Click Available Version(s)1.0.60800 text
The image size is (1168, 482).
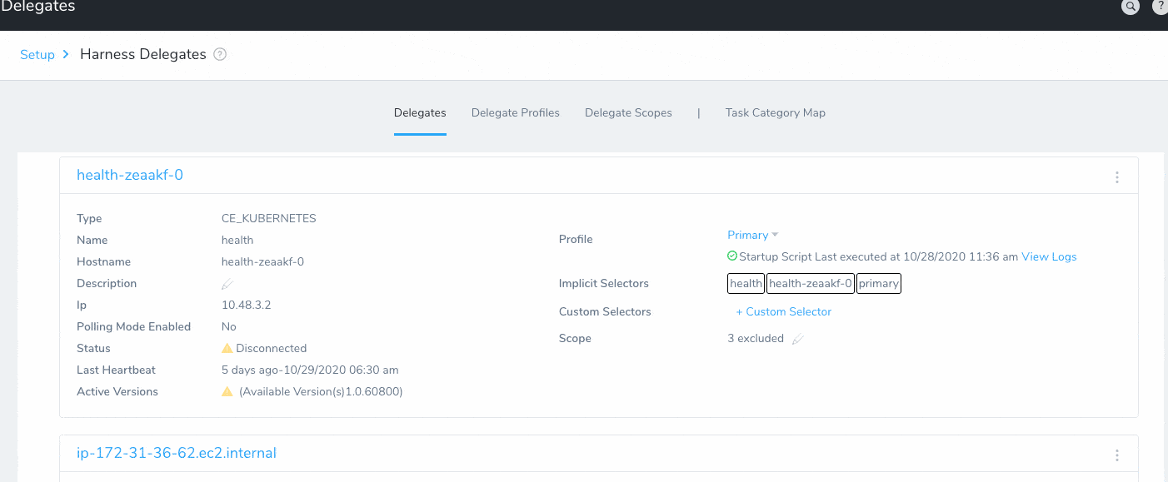click(321, 391)
